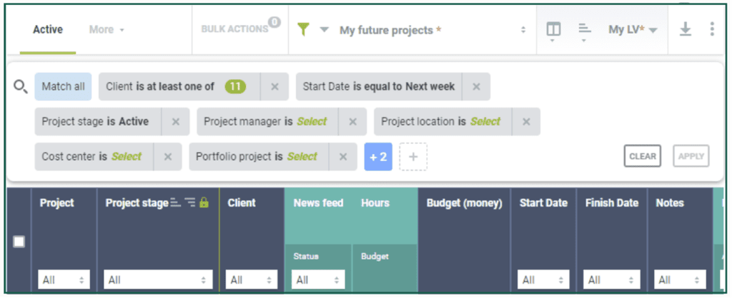Click the green lock icon on Project stage
This screenshot has height=298, width=732.
(204, 202)
